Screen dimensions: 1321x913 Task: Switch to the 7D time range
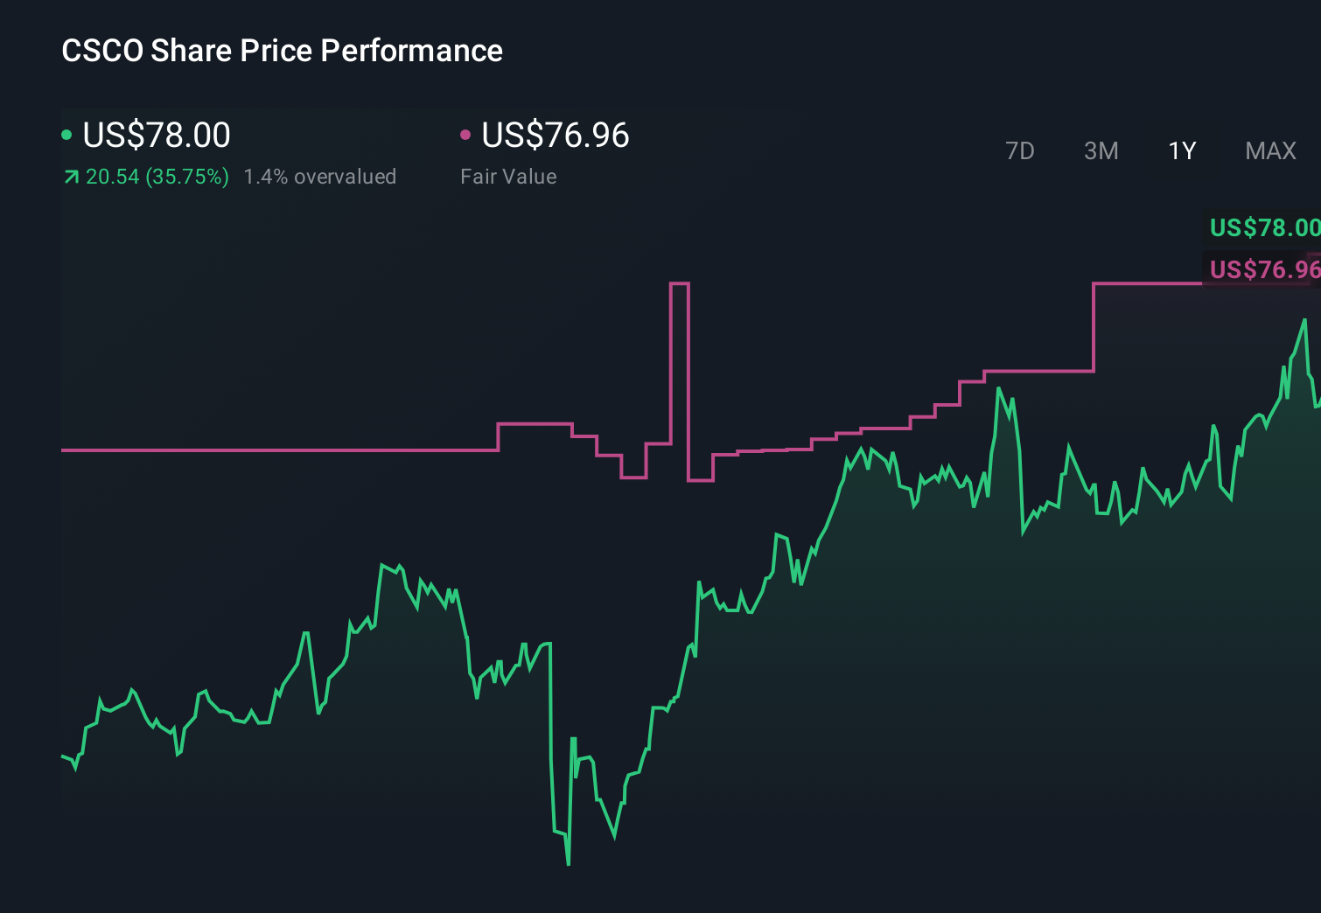pyautogui.click(x=1020, y=150)
